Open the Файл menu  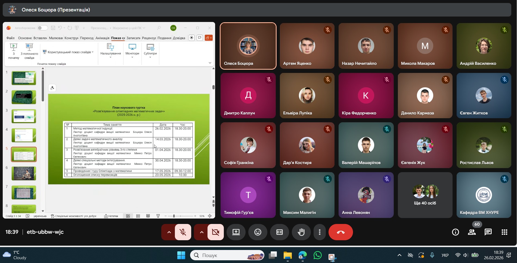[x=10, y=38]
